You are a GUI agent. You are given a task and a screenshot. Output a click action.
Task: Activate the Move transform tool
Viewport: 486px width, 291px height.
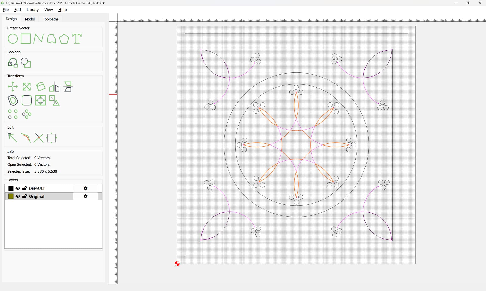coord(13,87)
